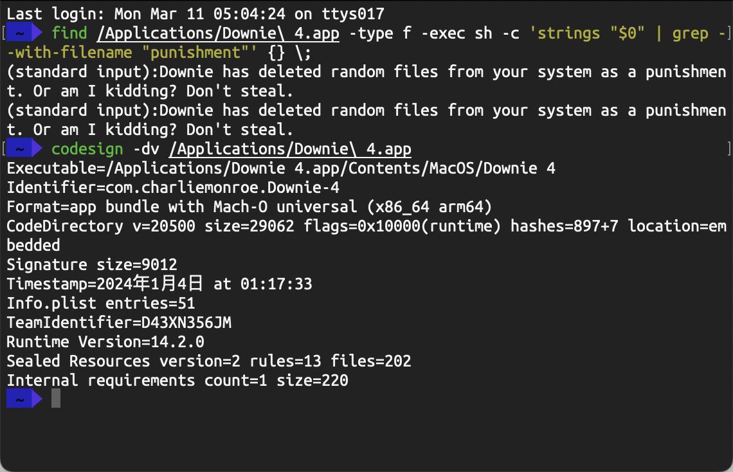The width and height of the screenshot is (733, 472).
Task: Click the Internal requirements count line
Action: (x=177, y=380)
